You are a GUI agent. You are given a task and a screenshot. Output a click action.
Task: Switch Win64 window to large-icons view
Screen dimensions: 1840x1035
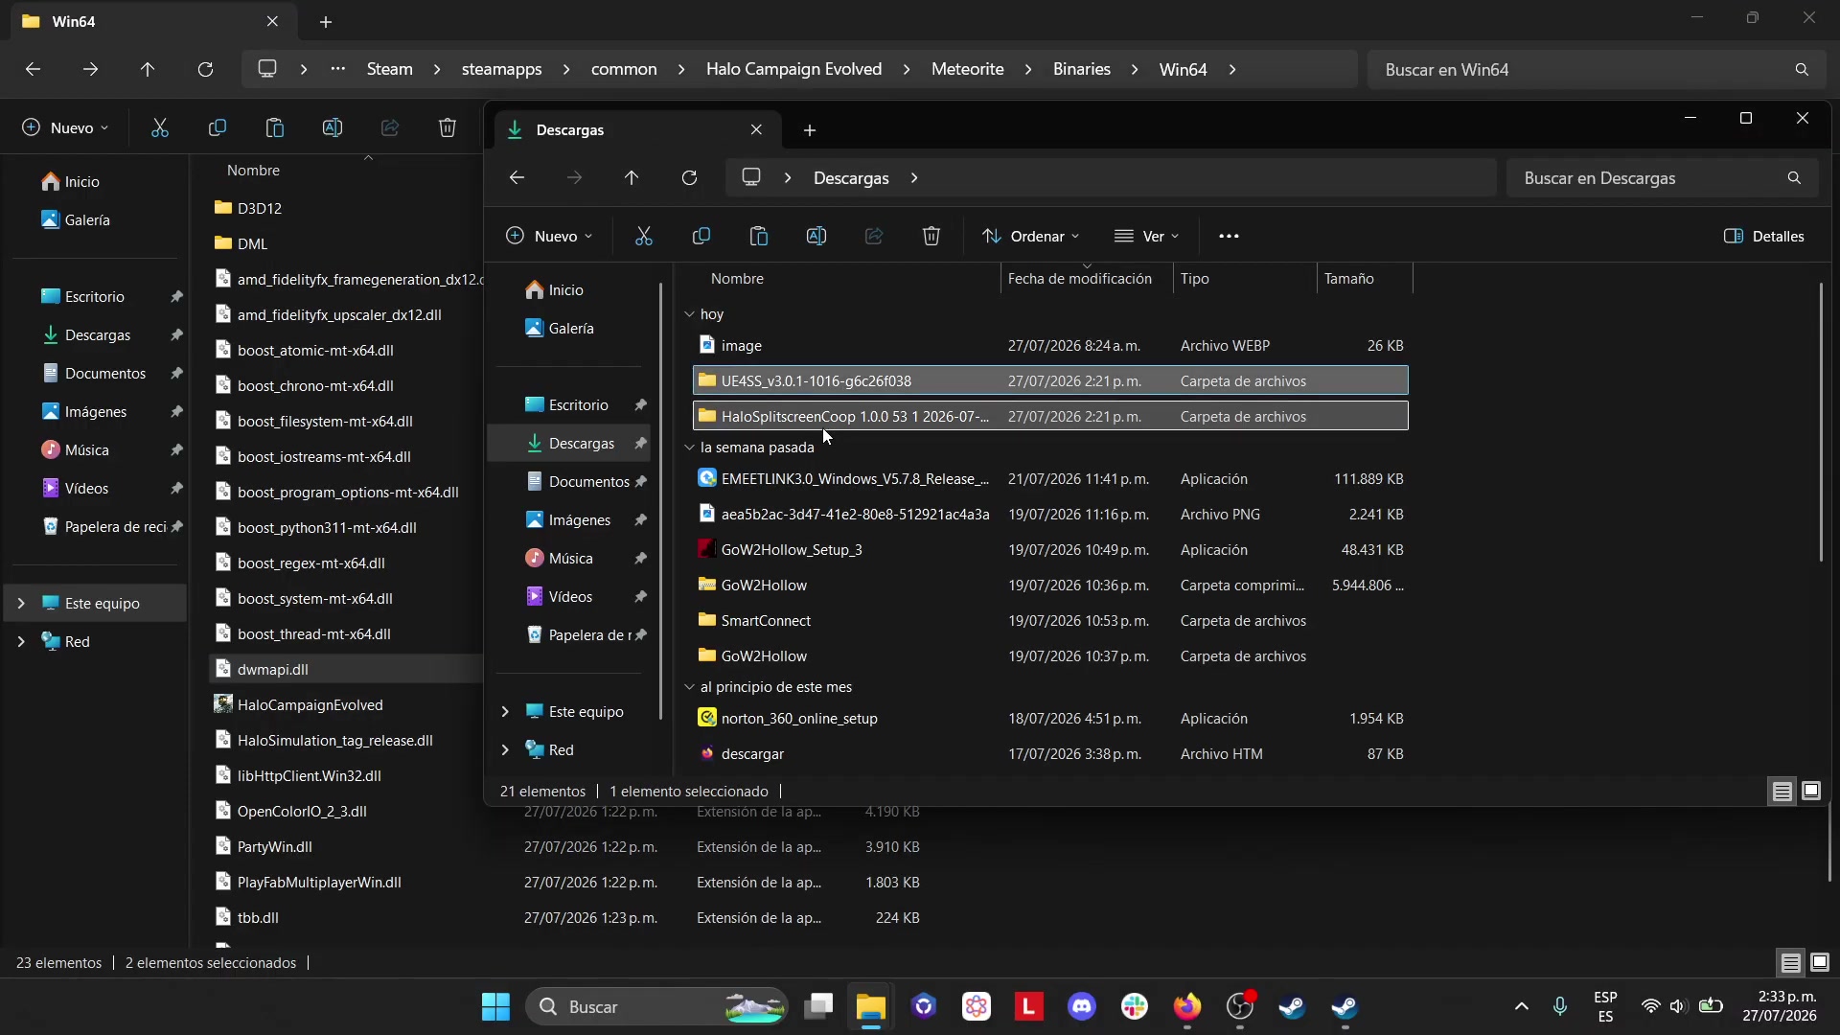pyautogui.click(x=1820, y=962)
